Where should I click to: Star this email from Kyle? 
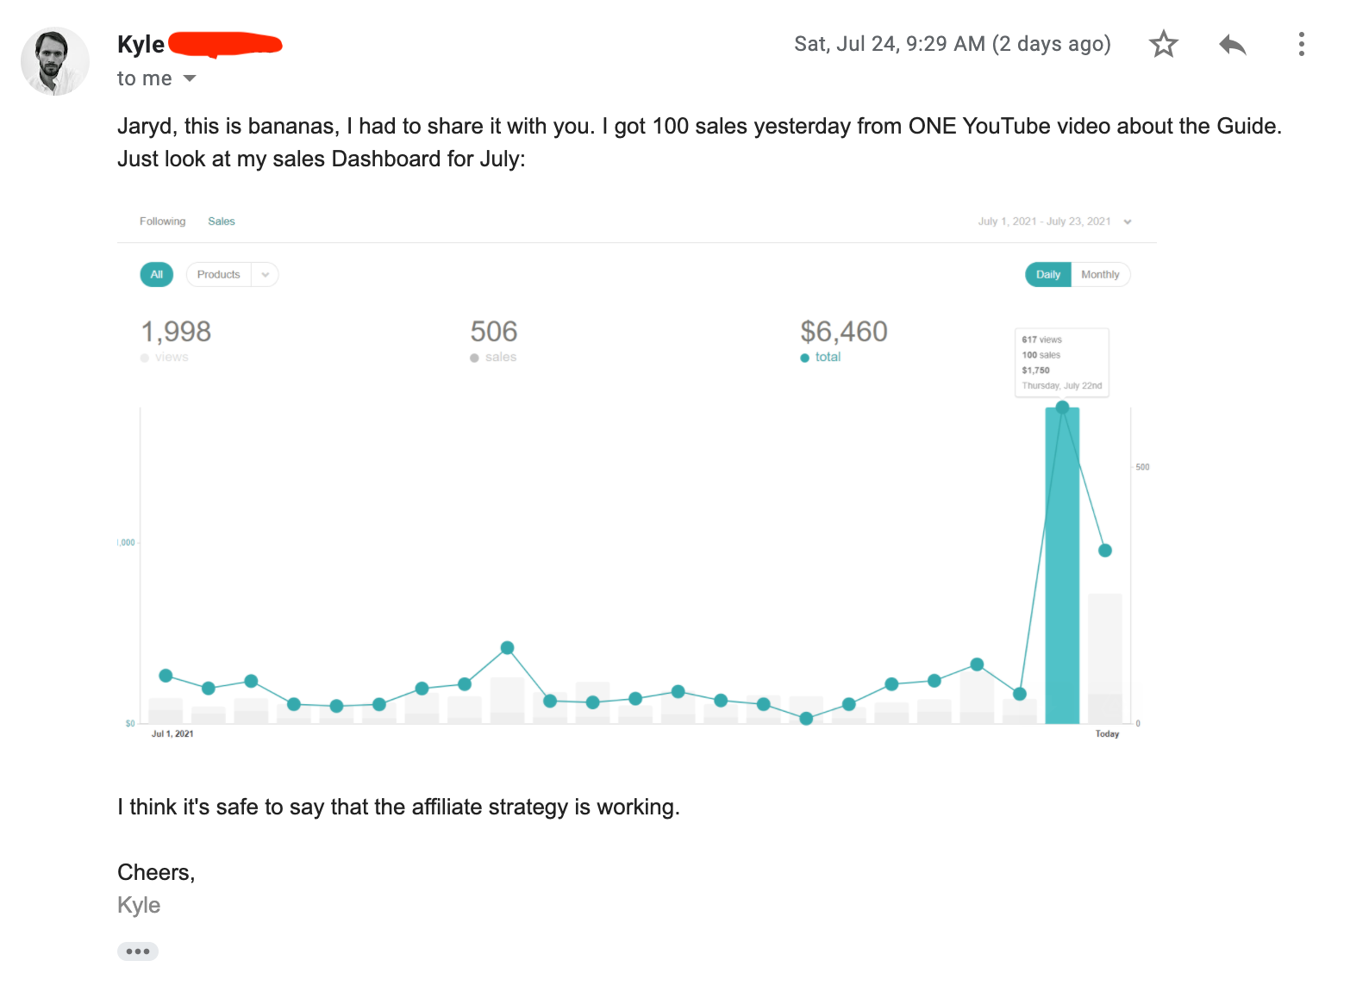1163,44
